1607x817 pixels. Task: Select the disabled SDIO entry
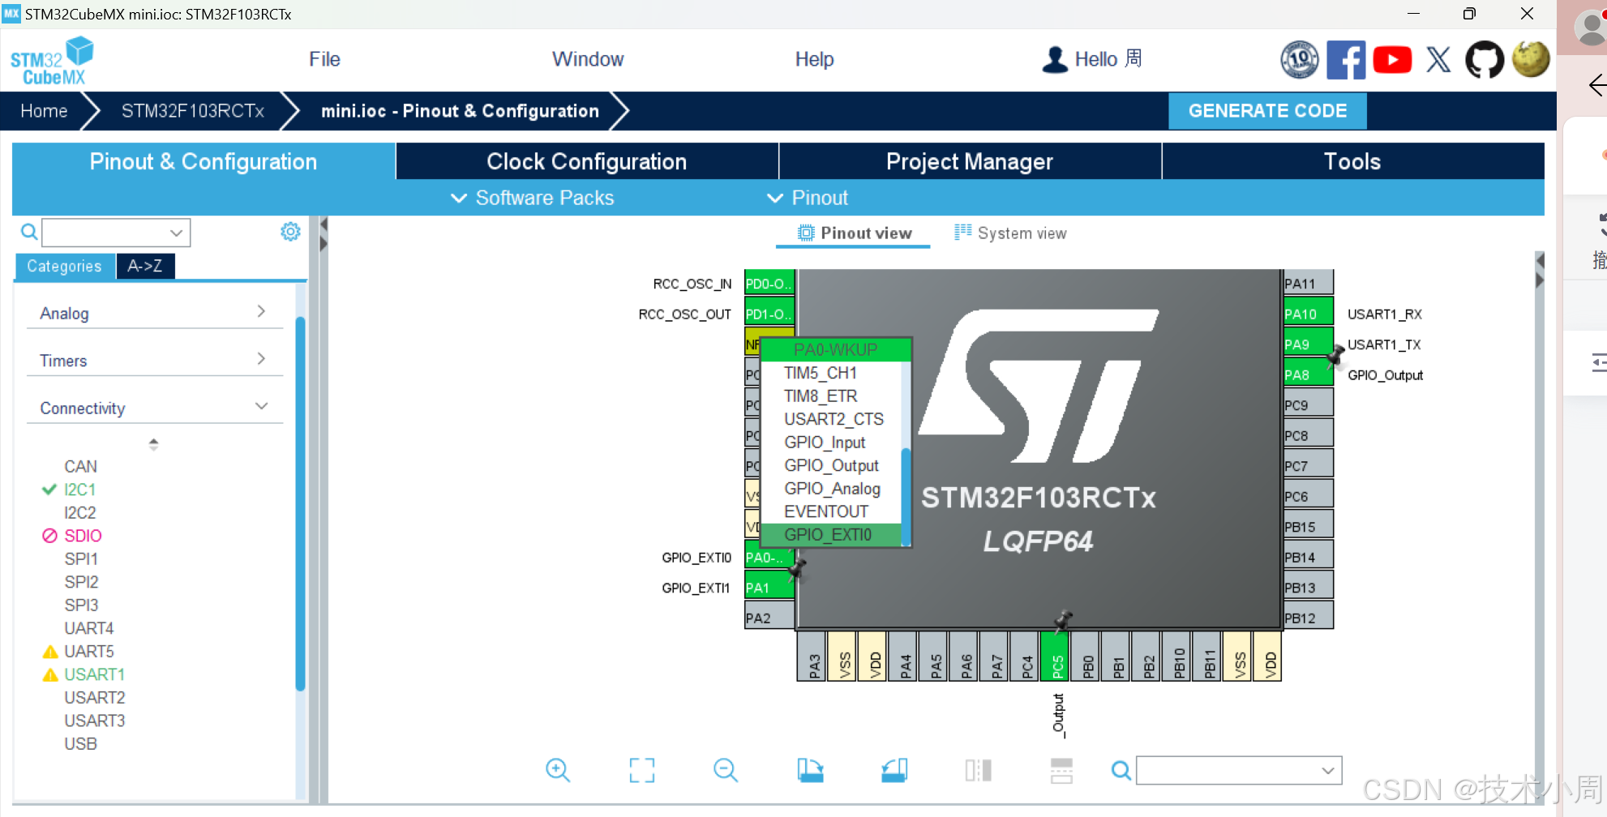pyautogui.click(x=83, y=536)
